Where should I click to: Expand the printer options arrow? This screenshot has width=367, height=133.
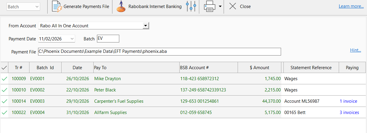click(220, 7)
